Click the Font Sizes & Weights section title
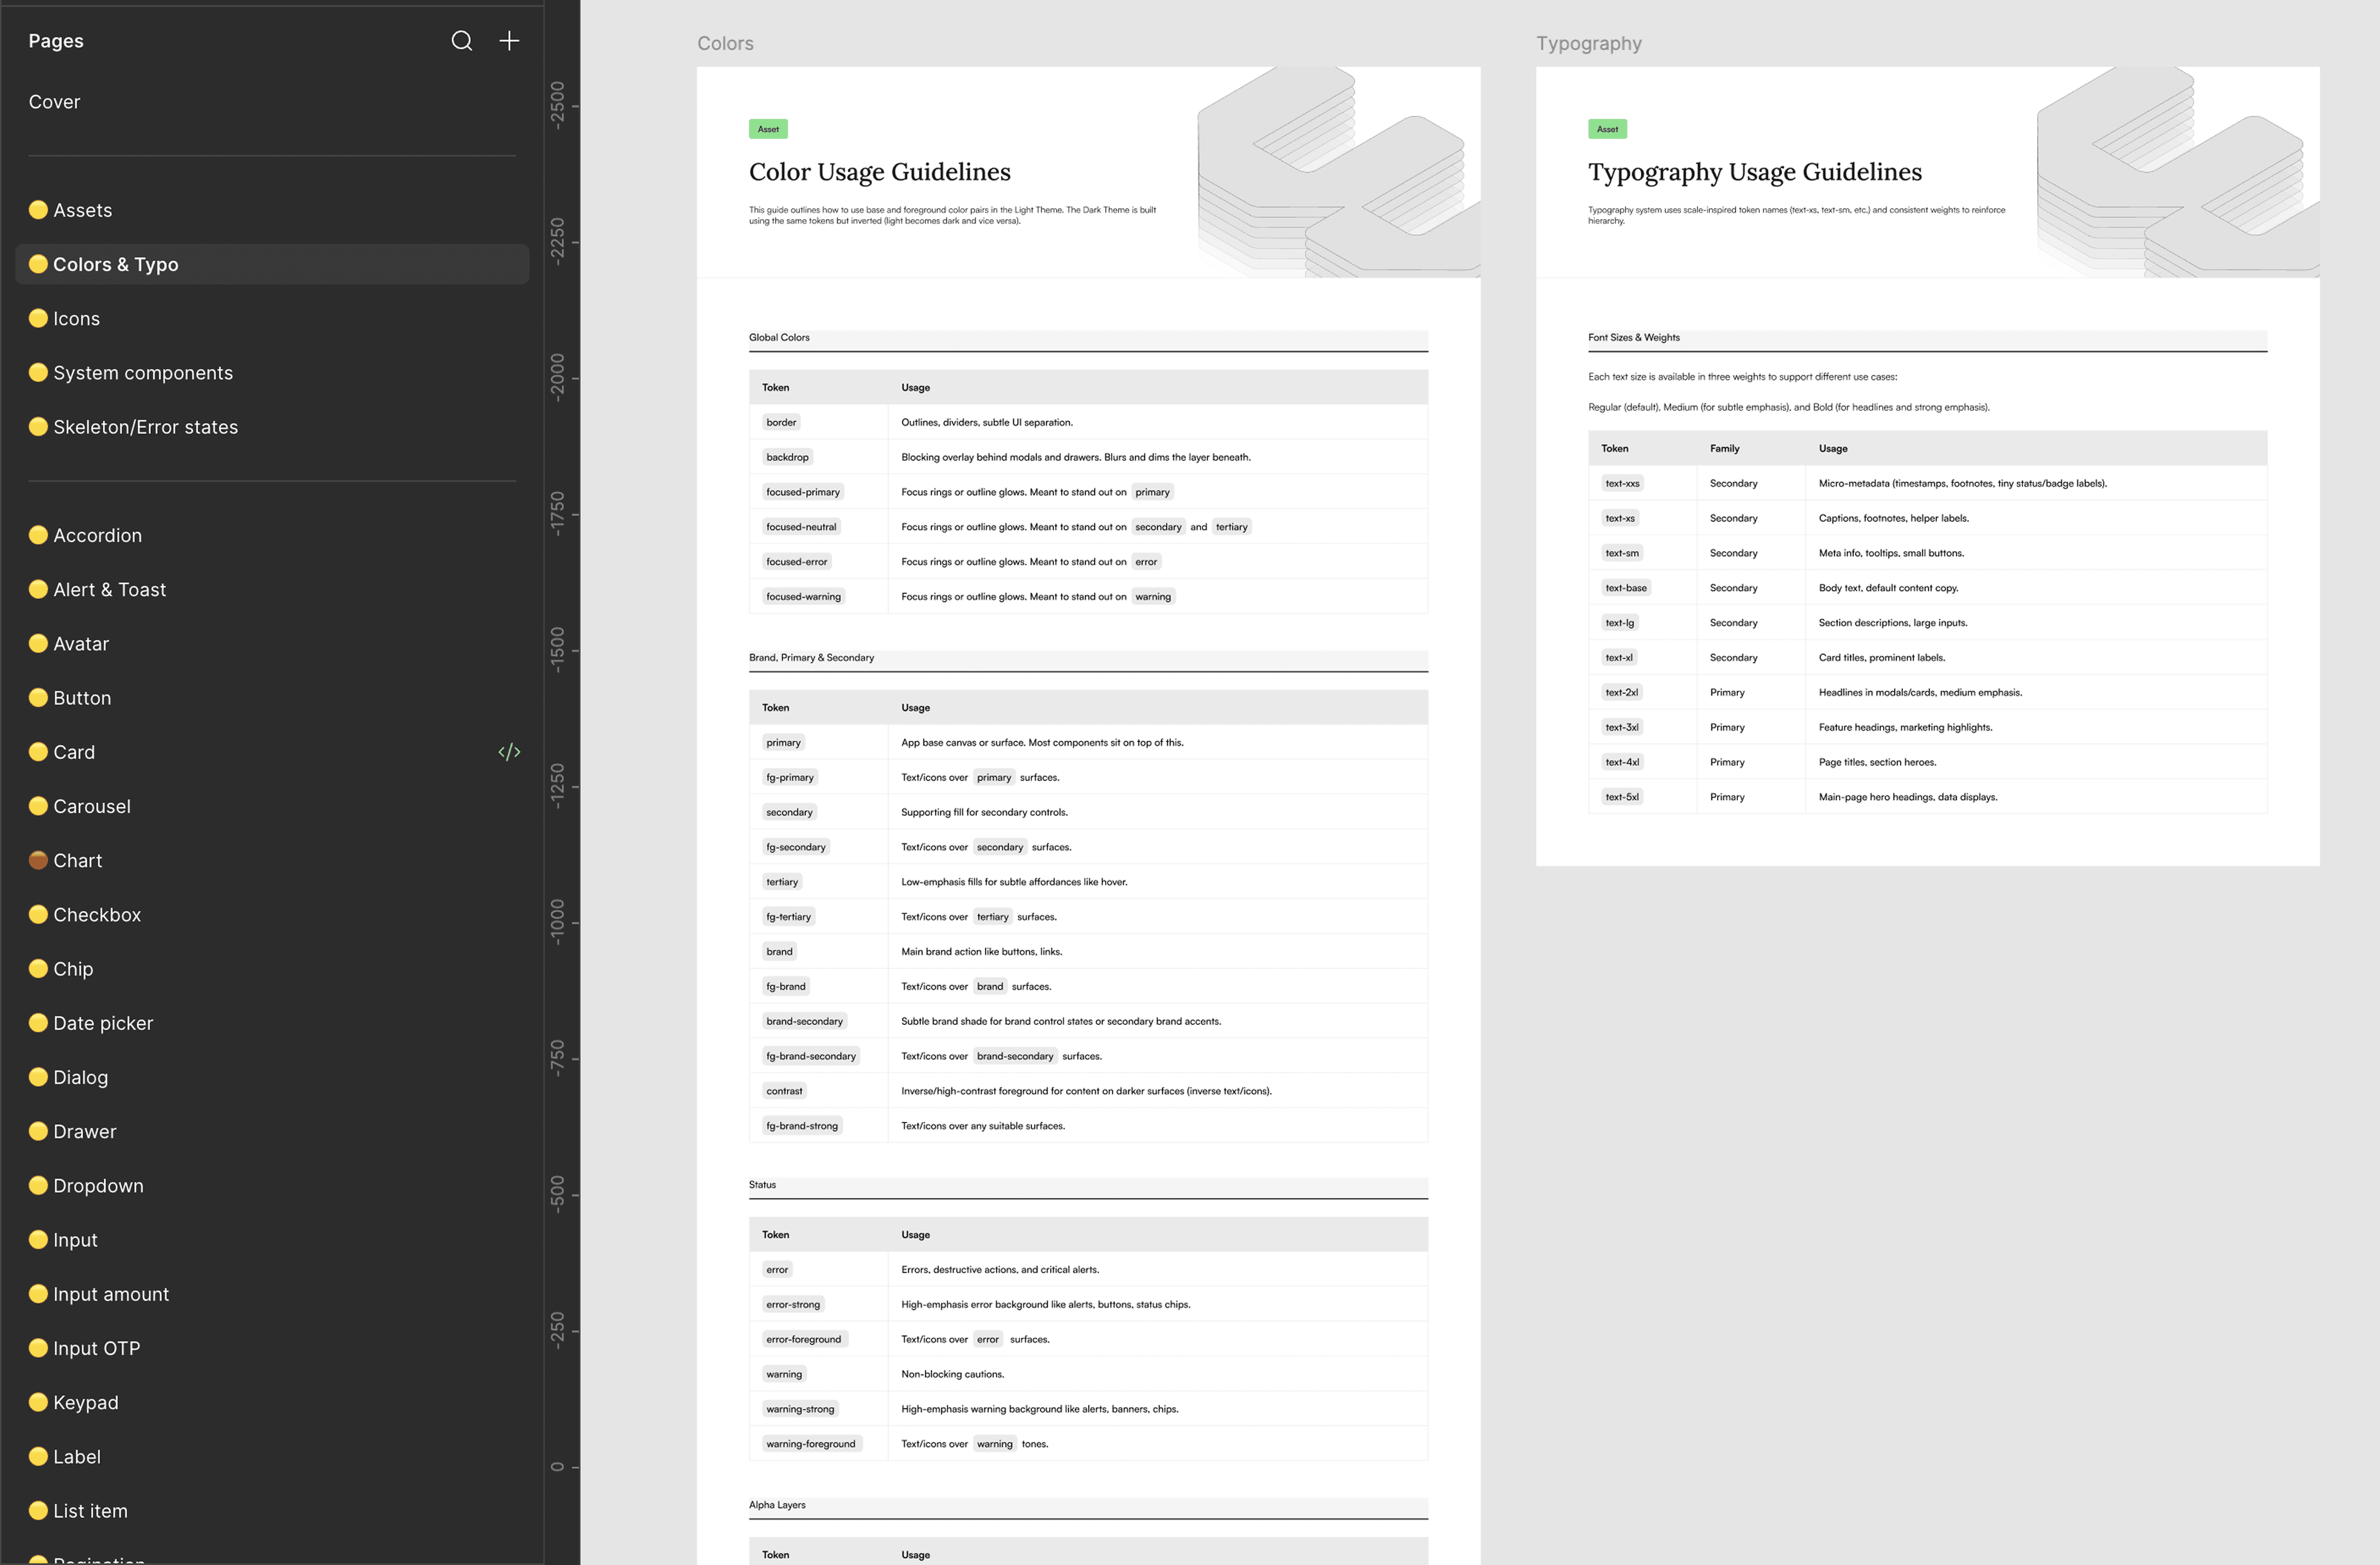Viewport: 2380px width, 1565px height. coord(1634,337)
